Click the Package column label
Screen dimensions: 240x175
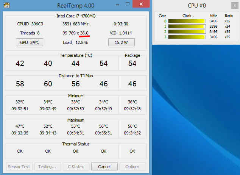click(132, 55)
